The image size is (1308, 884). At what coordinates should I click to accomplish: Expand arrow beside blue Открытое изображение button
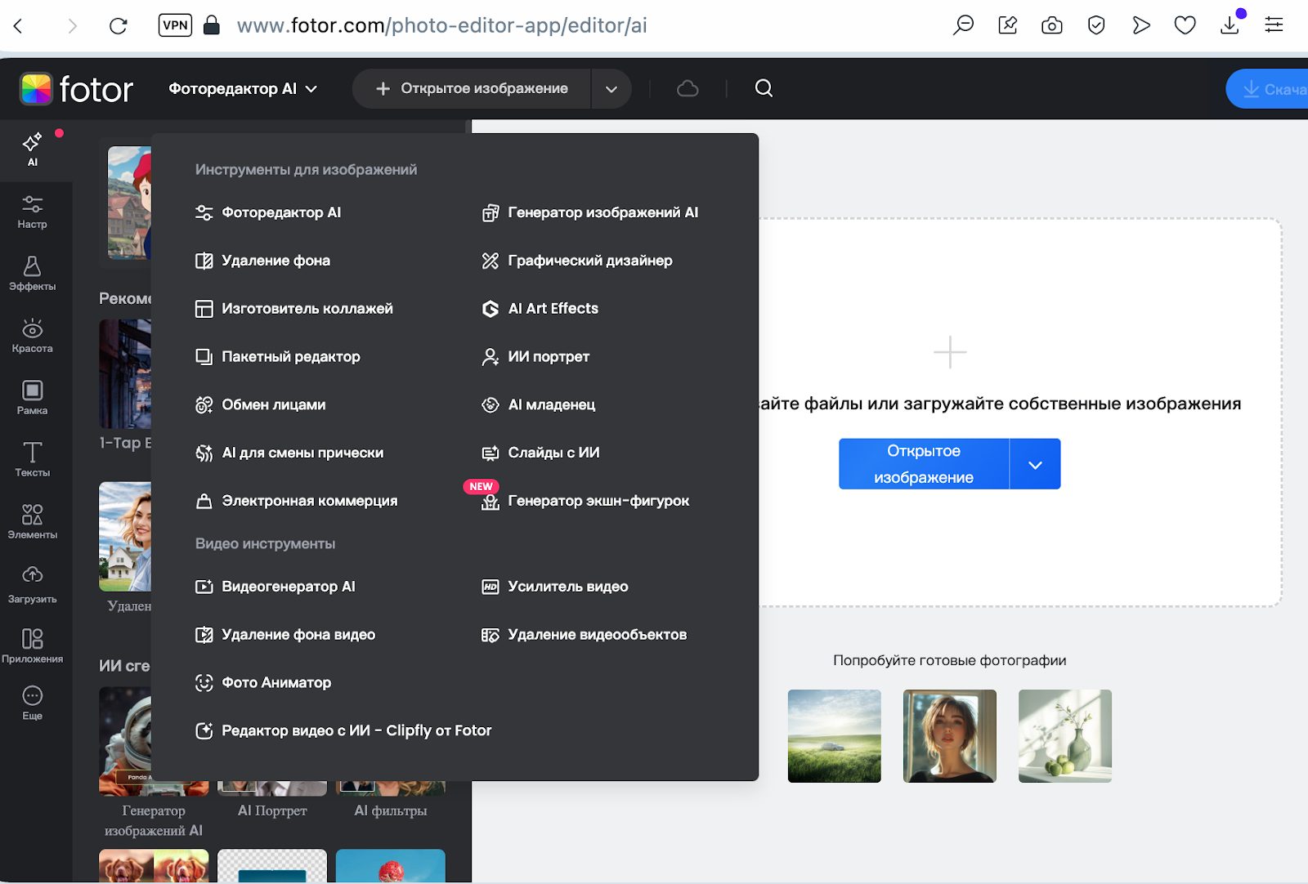pyautogui.click(x=1035, y=464)
